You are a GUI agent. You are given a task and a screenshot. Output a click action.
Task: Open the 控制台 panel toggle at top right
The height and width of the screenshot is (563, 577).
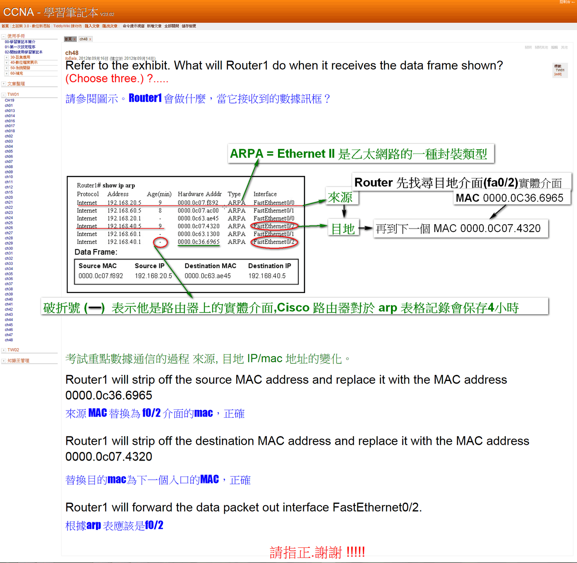(567, 2)
